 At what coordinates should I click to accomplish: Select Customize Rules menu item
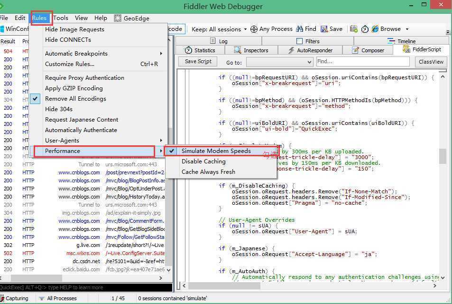(99, 64)
